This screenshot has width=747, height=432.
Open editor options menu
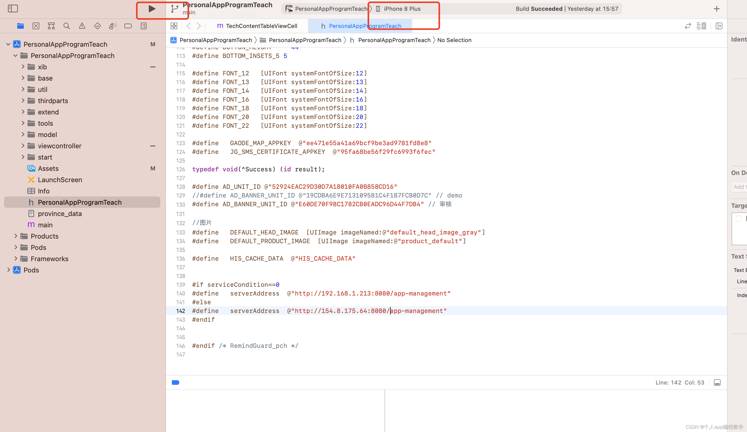pos(701,26)
